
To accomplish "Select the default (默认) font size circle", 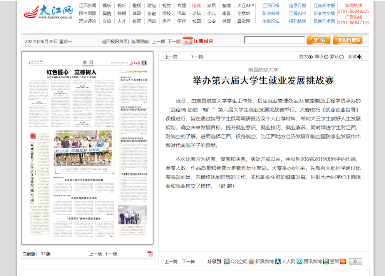I will [341, 57].
